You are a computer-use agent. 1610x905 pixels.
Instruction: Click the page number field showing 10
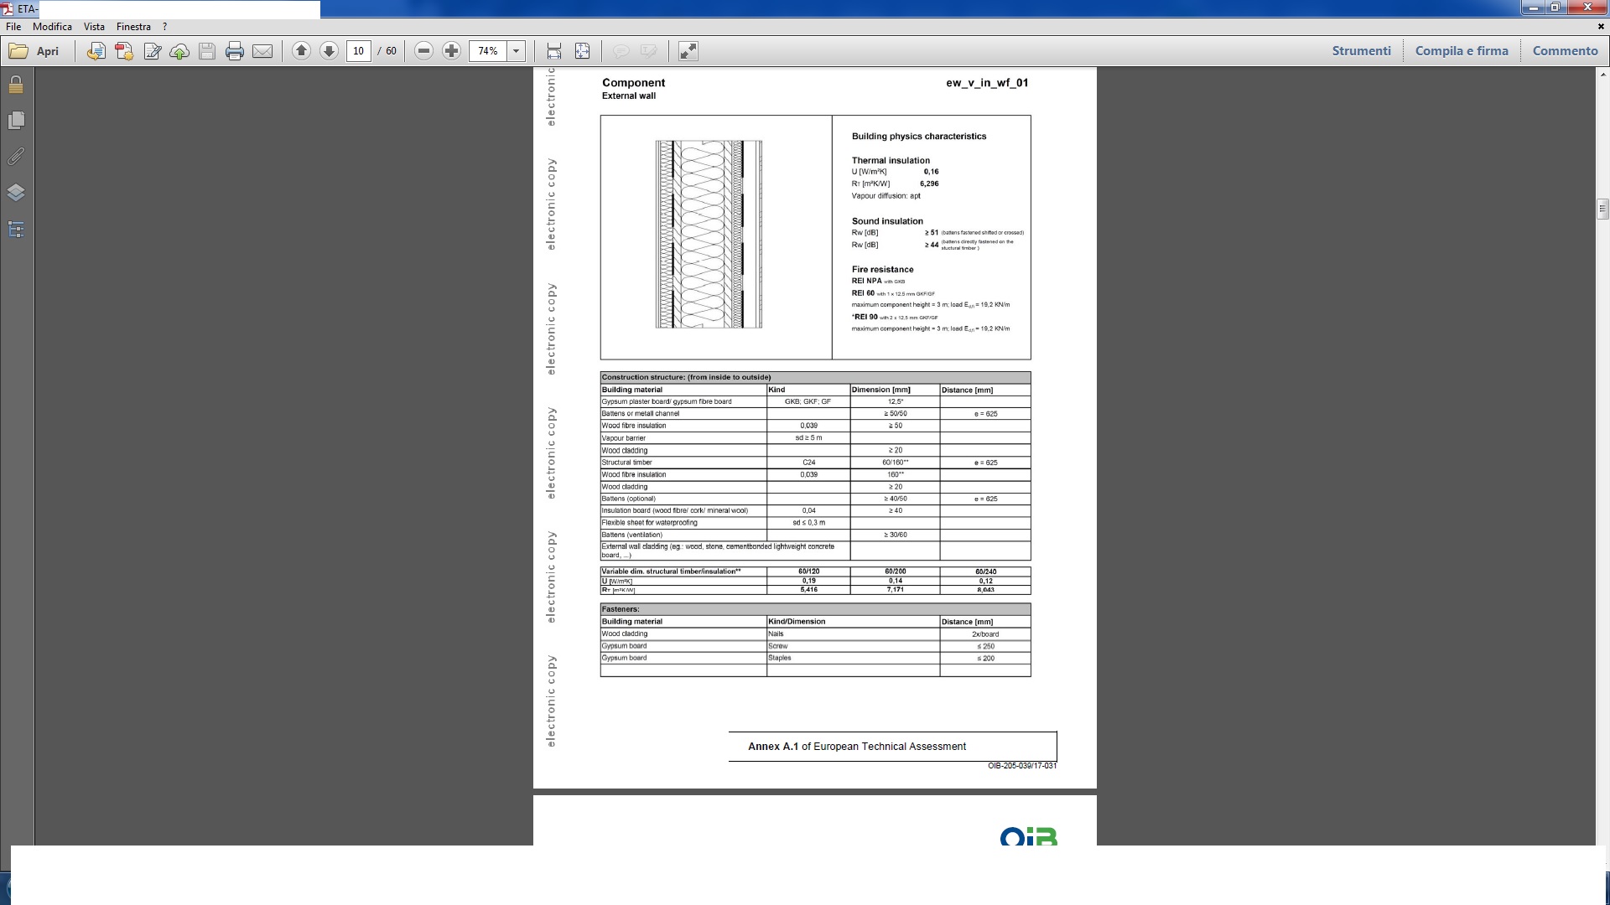point(358,51)
